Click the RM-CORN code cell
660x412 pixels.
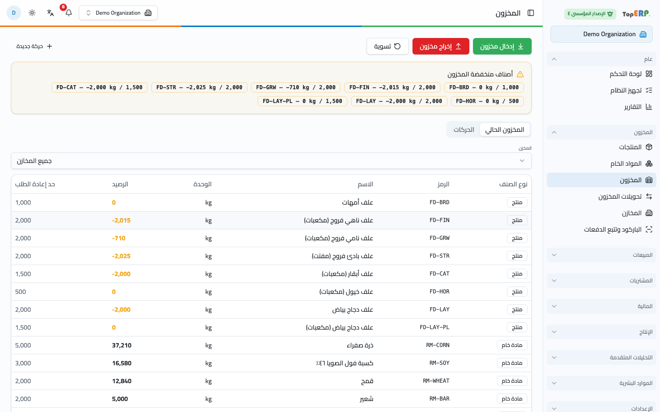pos(438,345)
